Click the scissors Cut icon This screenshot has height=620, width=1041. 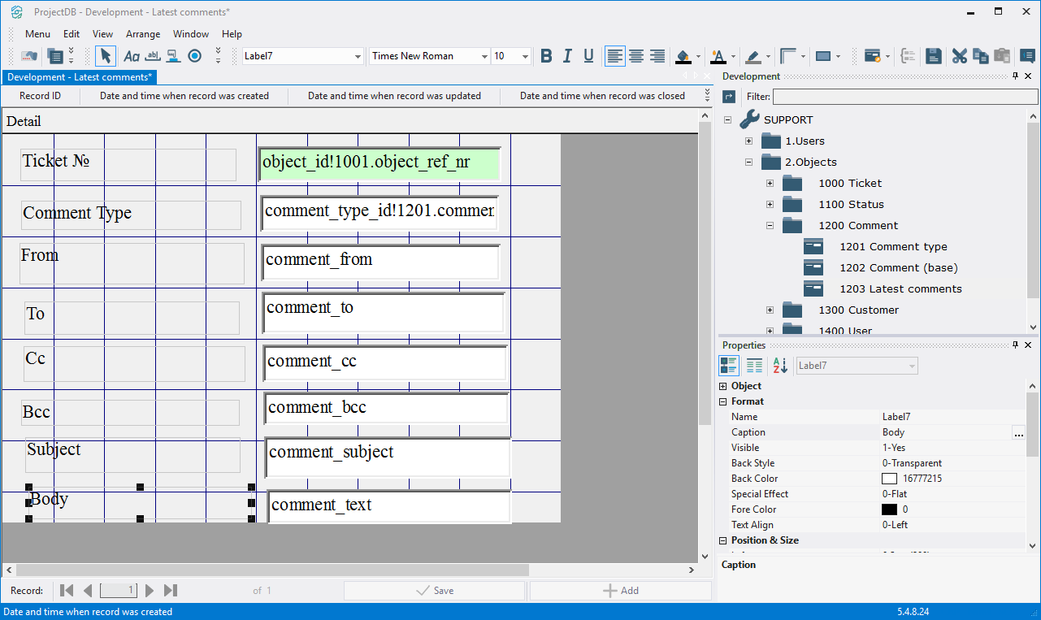point(960,56)
